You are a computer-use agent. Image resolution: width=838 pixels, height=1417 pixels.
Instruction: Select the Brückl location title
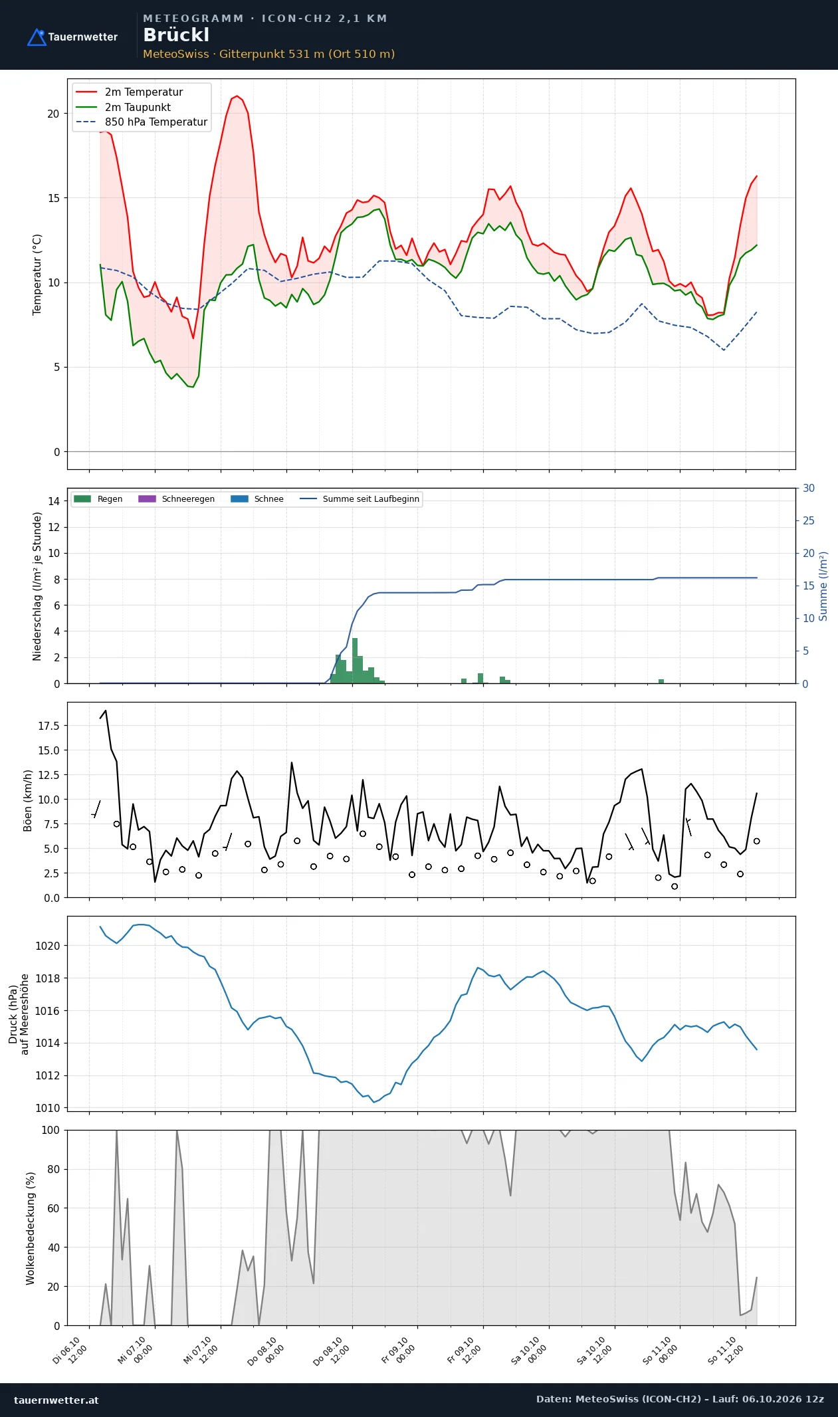point(176,35)
